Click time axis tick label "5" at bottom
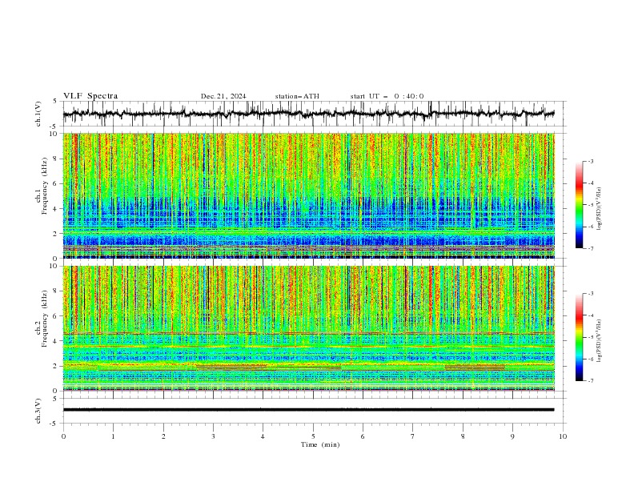634x490 pixels. (313, 436)
